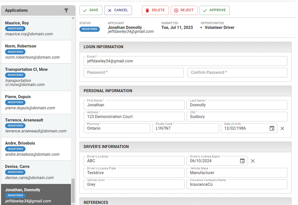The width and height of the screenshot is (298, 205).
Task: Edit the Last Name field
Action: [x=237, y=105]
